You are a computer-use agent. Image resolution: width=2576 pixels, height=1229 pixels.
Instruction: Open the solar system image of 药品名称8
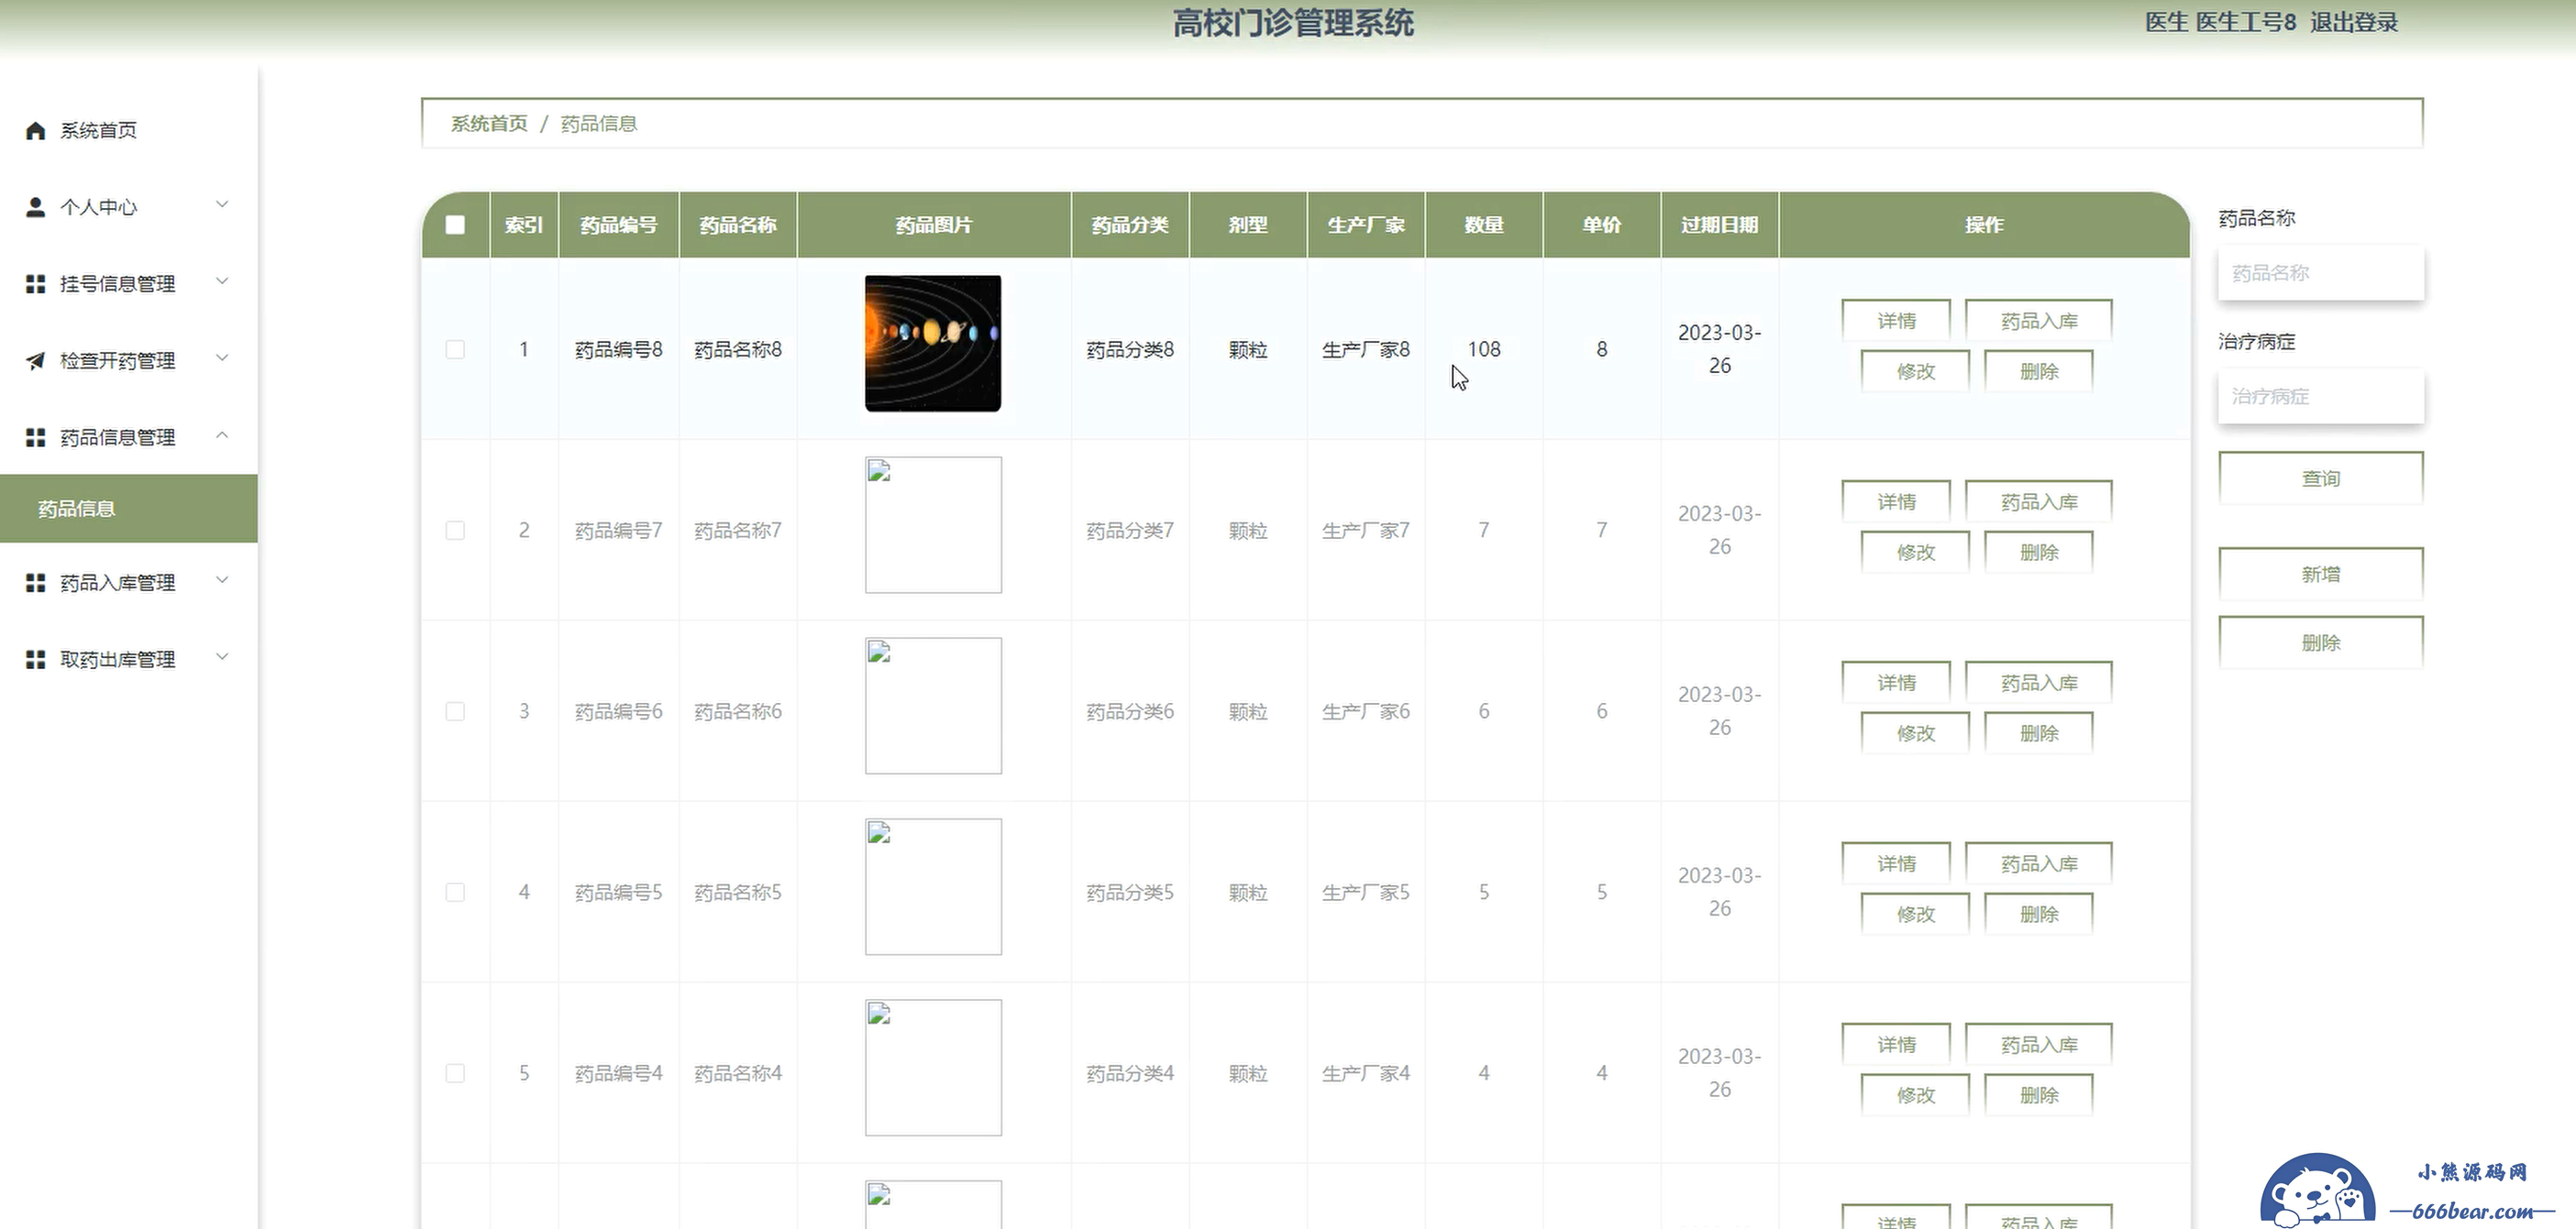[933, 344]
